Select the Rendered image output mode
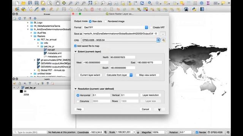Screen dimensions: 243x136 pos(106,22)
